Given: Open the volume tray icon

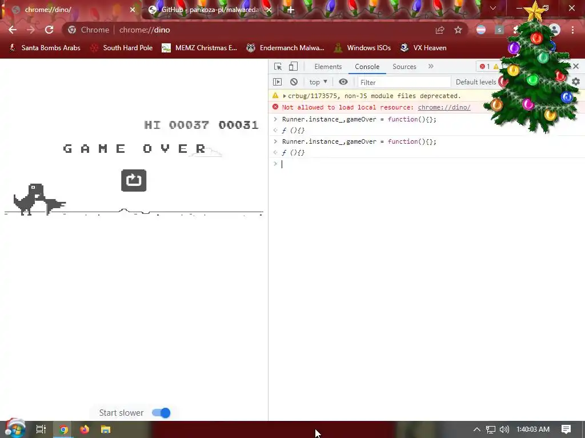Looking at the screenshot, I should (504, 429).
